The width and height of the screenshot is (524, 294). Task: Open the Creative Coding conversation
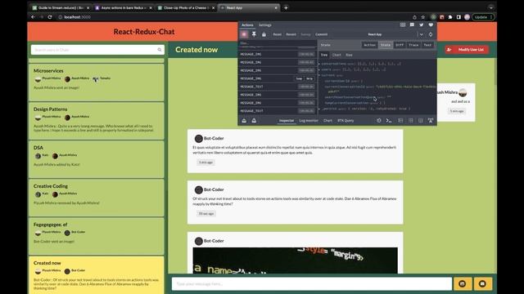(97, 198)
